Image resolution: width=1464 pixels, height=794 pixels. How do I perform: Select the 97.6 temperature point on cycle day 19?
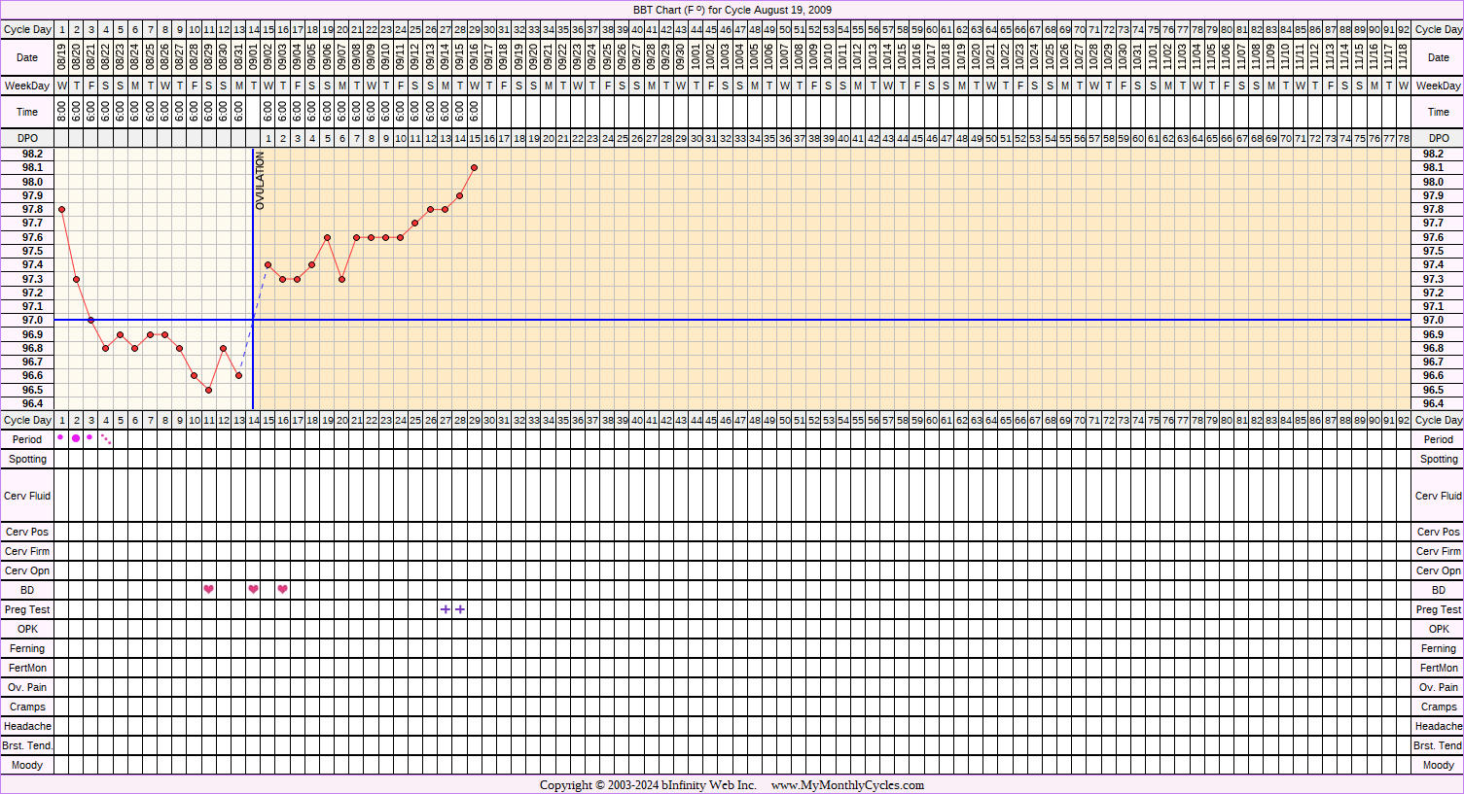[x=327, y=237]
